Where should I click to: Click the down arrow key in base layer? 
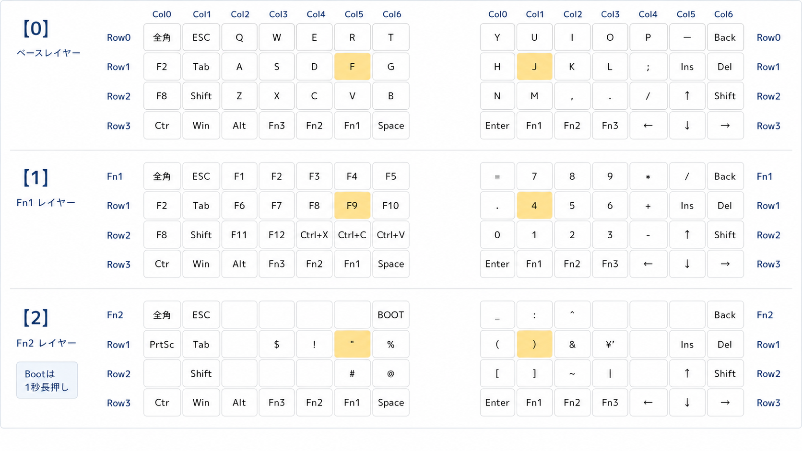coord(687,126)
